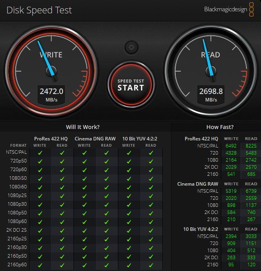The width and height of the screenshot is (261, 271).
Task: Click the 10 Bit YUV write checkmark for 2K DCI 25
Action: coord(129,230)
